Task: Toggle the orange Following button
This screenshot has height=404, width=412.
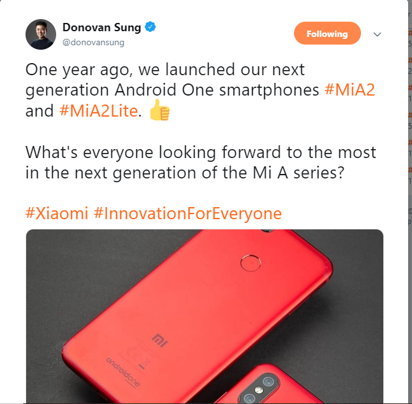Action: pos(327,33)
